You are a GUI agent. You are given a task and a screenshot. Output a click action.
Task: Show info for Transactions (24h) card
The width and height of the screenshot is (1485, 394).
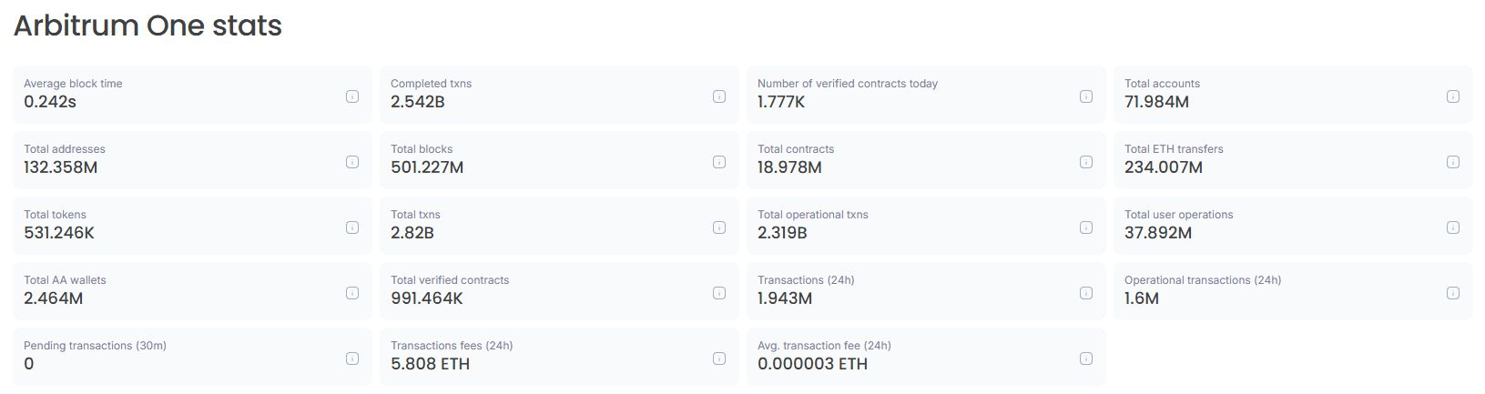1086,293
